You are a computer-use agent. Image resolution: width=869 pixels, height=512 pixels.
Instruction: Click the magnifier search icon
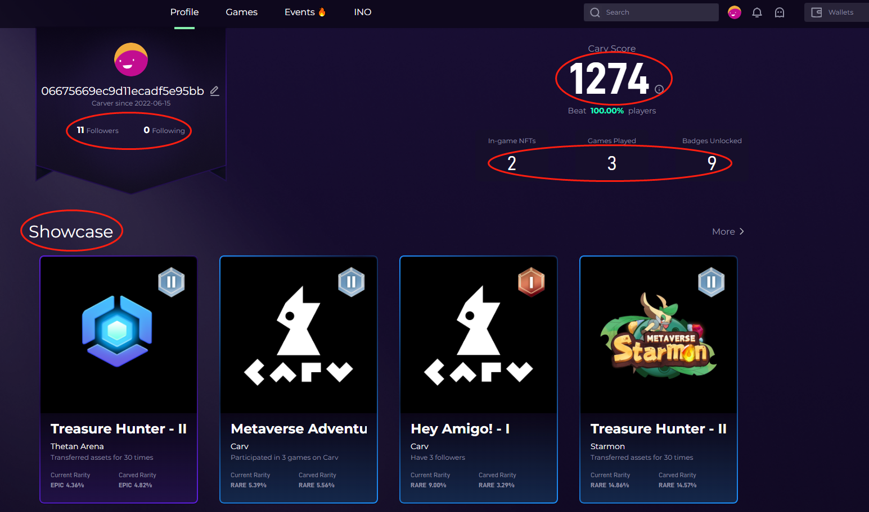pyautogui.click(x=595, y=12)
